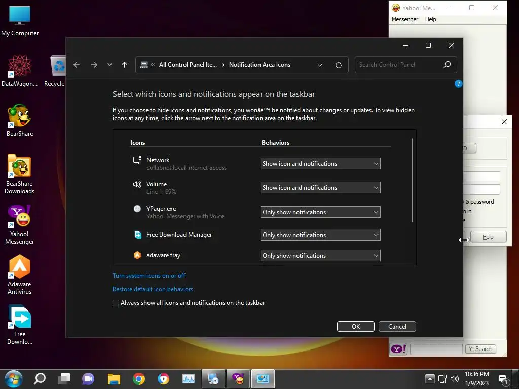This screenshot has width=519, height=389.
Task: Click the Yahoo logo button in Messenger
Action: 398,349
